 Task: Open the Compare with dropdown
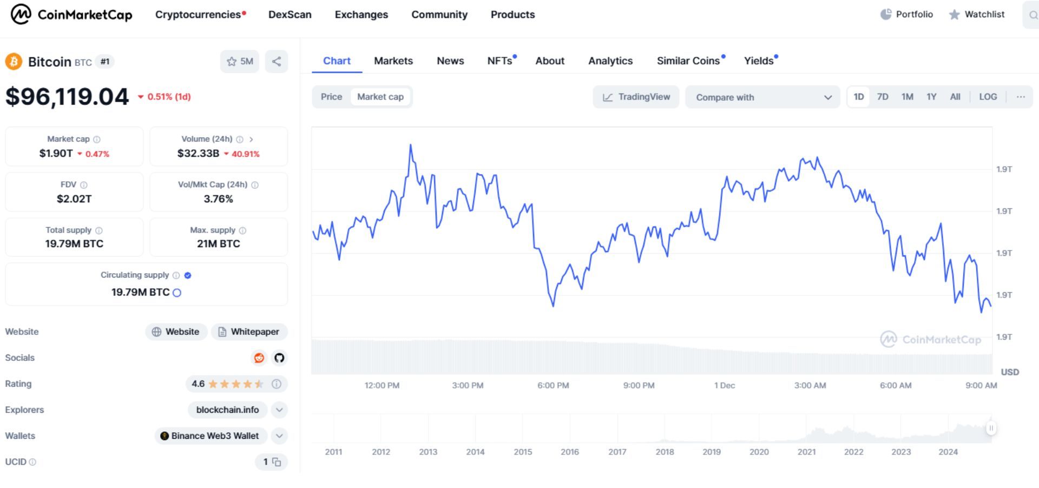pos(762,97)
